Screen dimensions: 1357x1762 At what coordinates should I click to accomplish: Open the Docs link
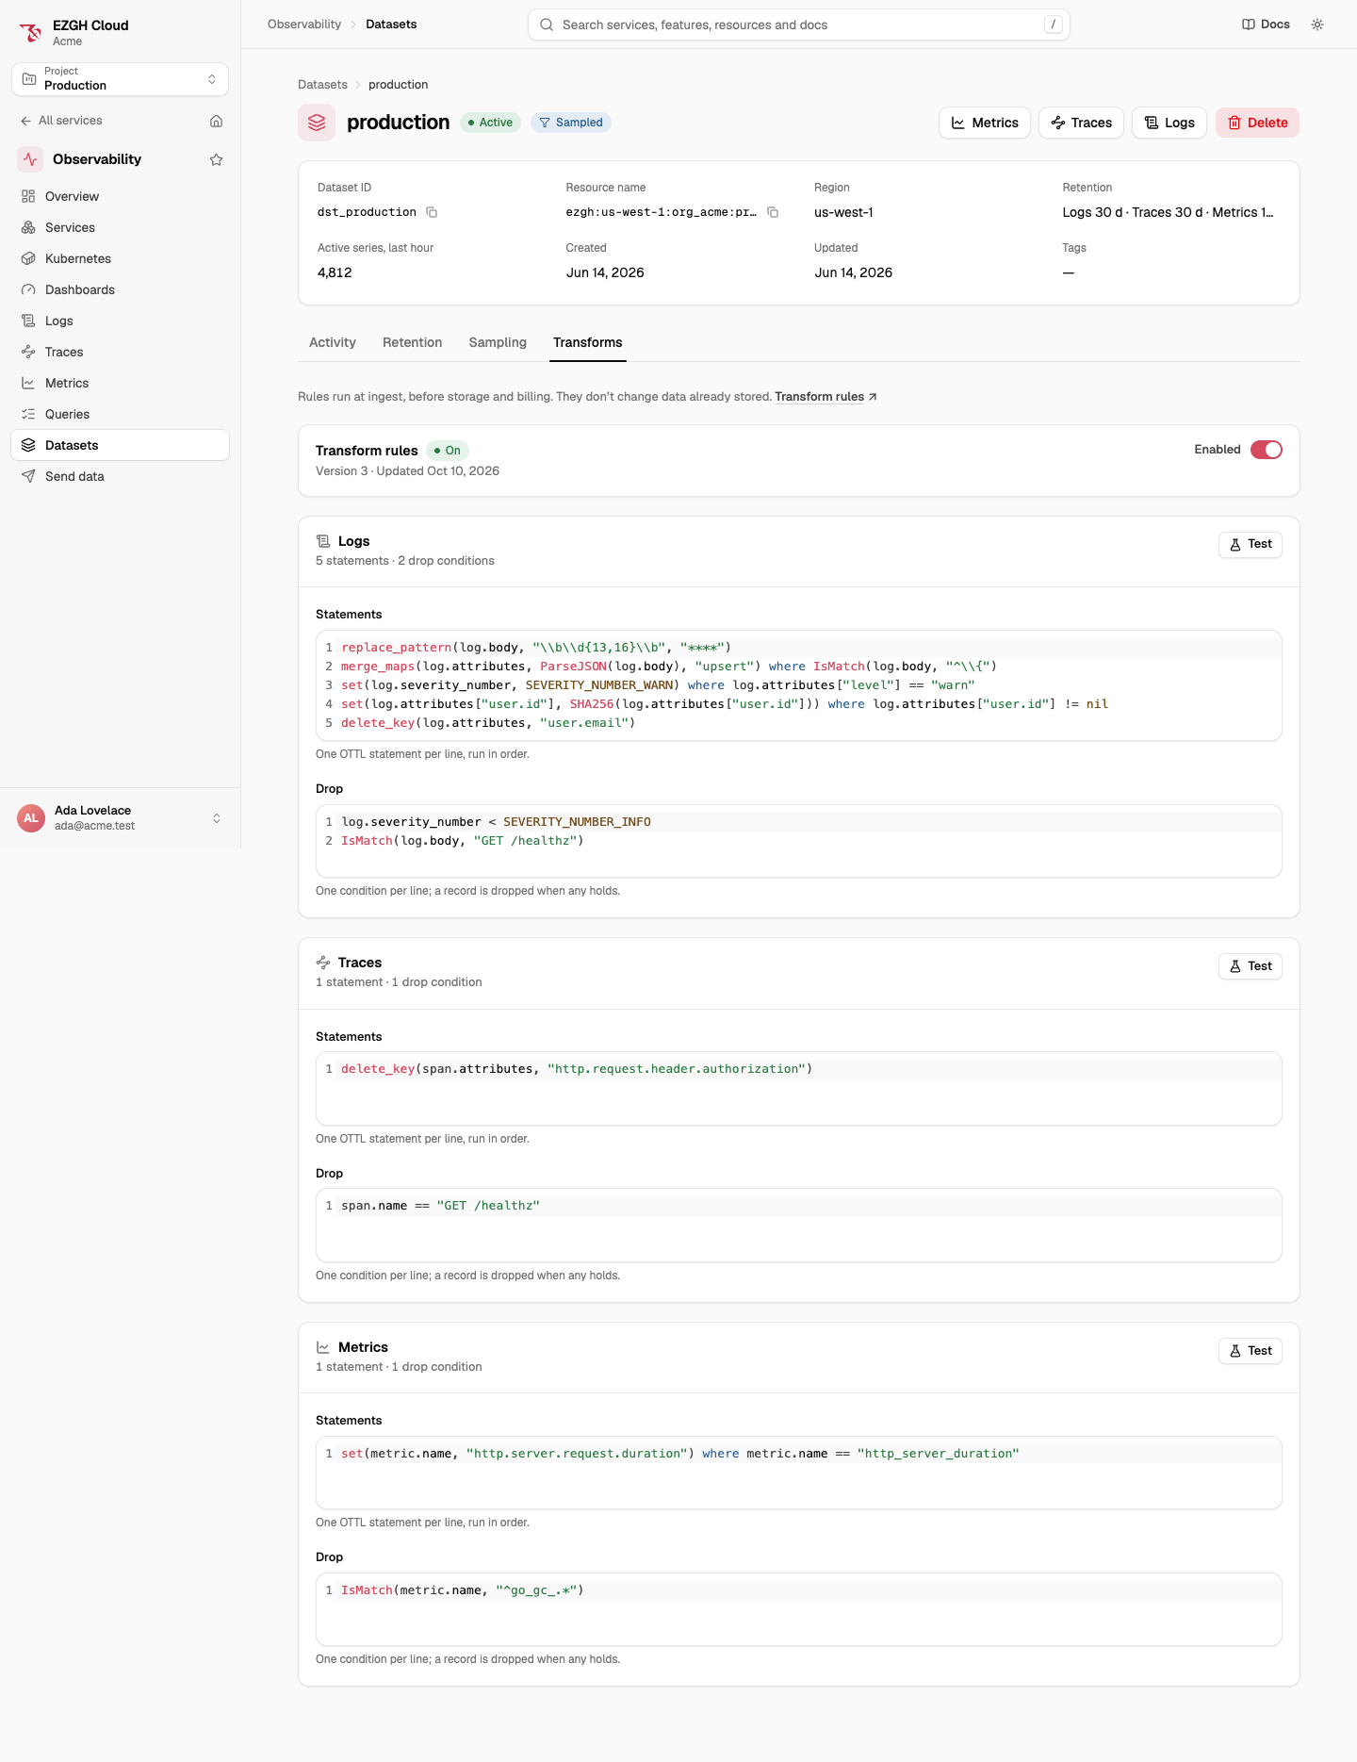point(1266,25)
